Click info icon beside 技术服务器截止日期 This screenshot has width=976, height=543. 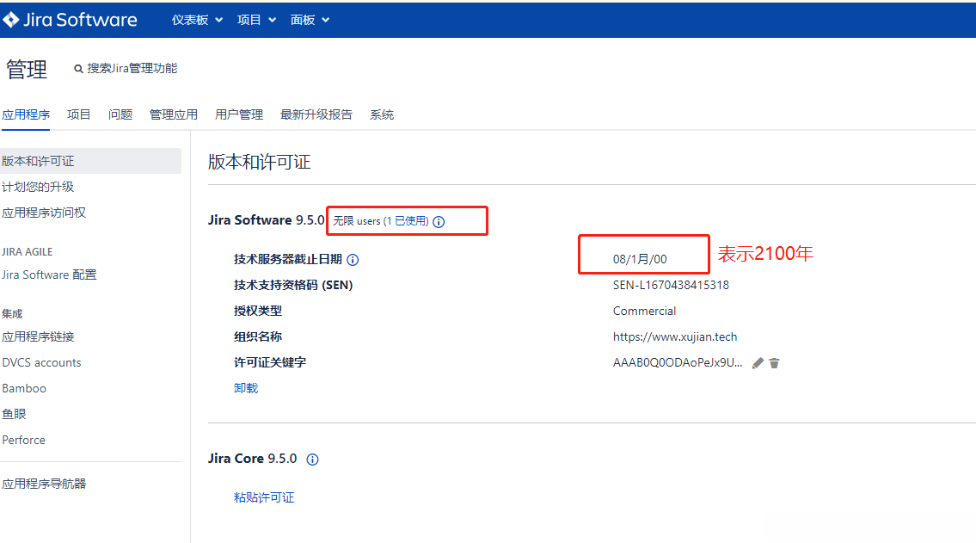pyautogui.click(x=353, y=260)
